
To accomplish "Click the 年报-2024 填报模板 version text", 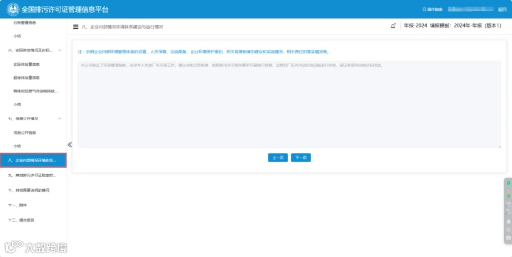I will click(x=452, y=26).
